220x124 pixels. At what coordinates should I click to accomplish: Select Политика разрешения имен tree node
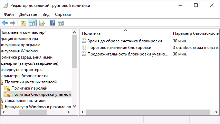coord(27,57)
